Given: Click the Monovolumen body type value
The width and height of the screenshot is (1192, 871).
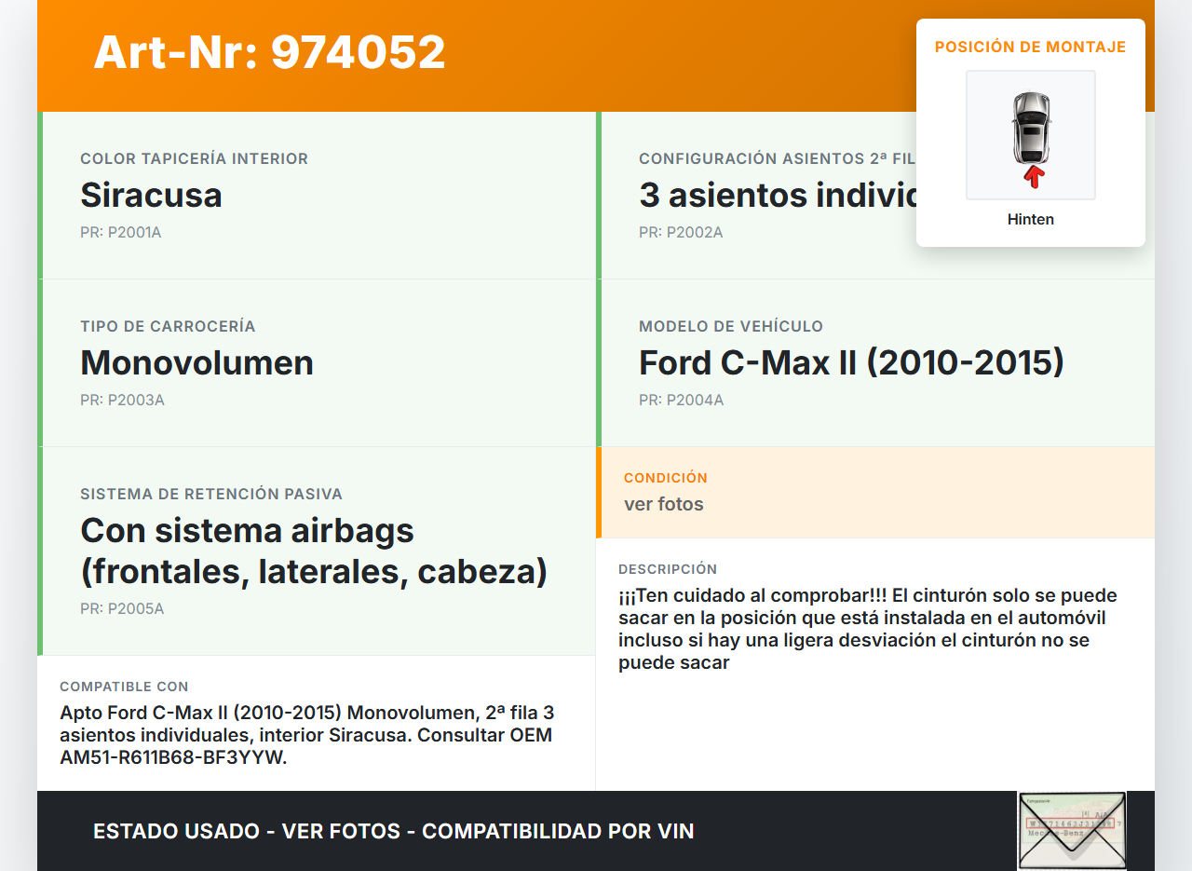Looking at the screenshot, I should [196, 362].
